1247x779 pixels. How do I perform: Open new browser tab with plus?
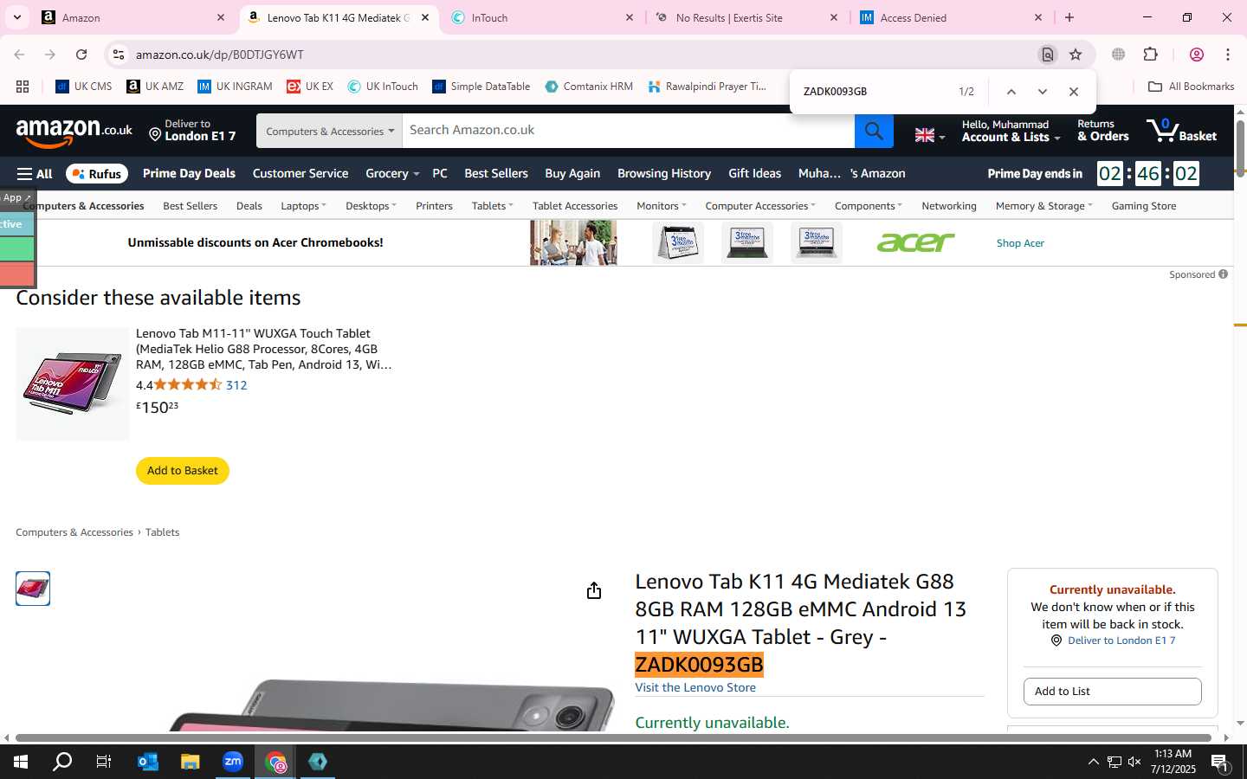tap(1069, 17)
